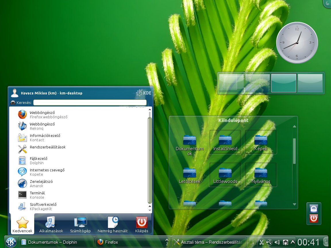The width and height of the screenshot is (331, 248).
Task: Open the notifications info tray icon
Action: (x=253, y=242)
